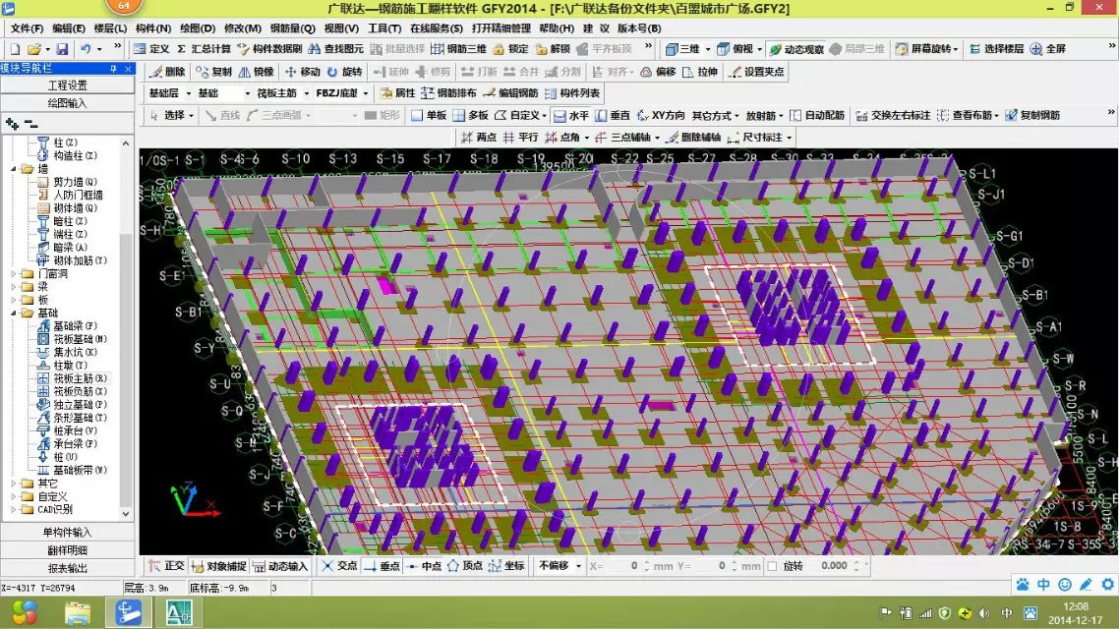The width and height of the screenshot is (1119, 629).
Task: Choose 垂直 vertical rebar direction
Action: 613,116
